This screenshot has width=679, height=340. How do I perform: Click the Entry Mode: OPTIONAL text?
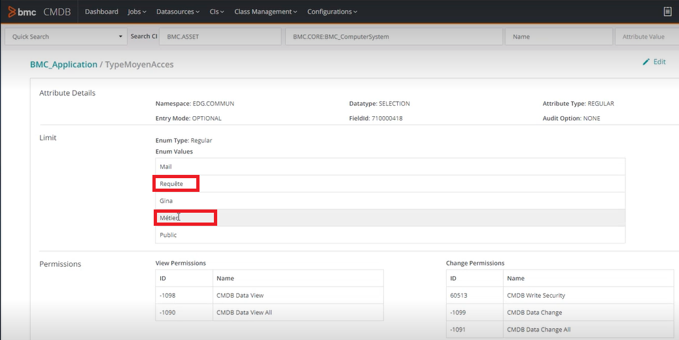click(x=188, y=118)
